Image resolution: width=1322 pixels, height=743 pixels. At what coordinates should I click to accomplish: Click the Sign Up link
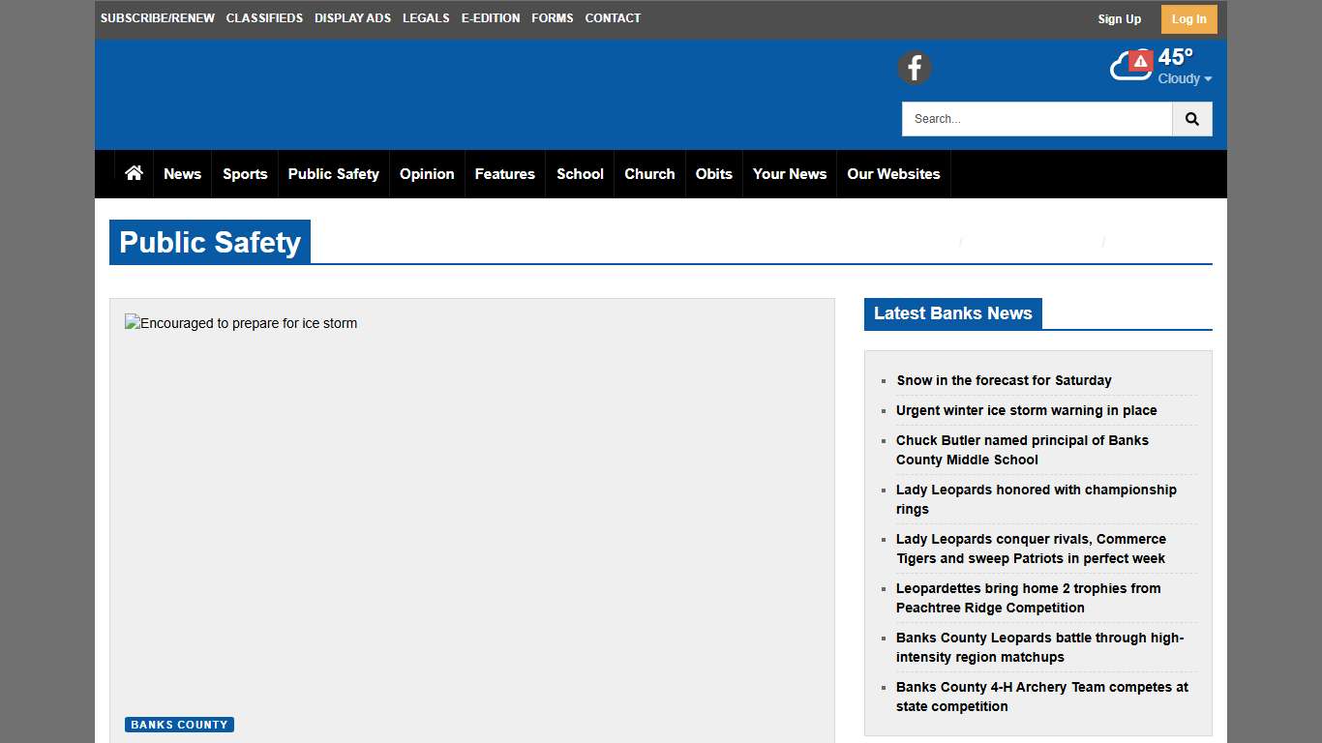coord(1119,19)
